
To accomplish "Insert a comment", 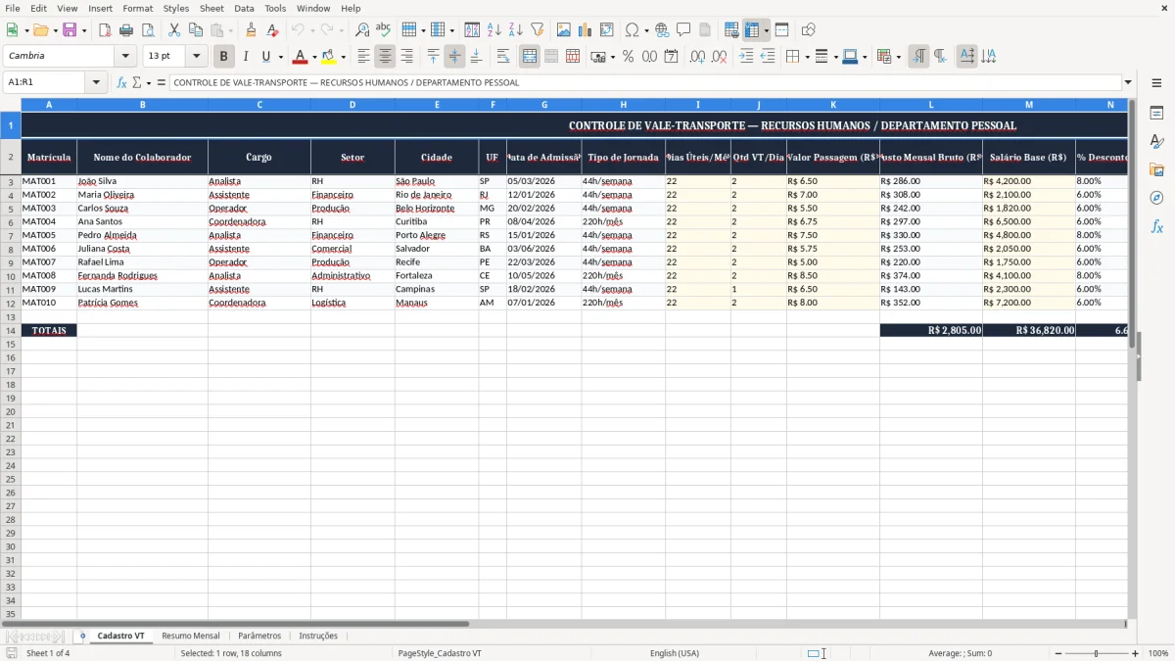I will 683,30.
